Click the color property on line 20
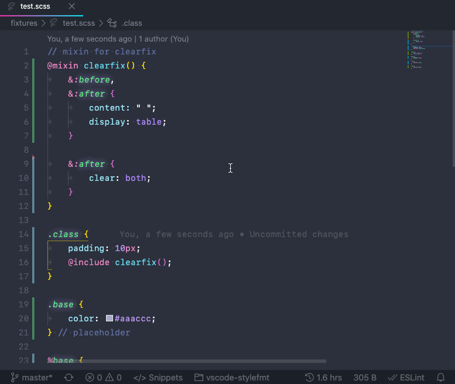This screenshot has width=455, height=384. [81, 318]
